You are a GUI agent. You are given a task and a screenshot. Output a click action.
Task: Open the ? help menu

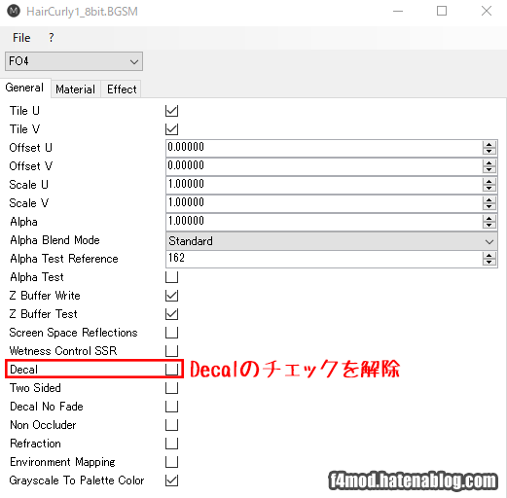point(52,38)
